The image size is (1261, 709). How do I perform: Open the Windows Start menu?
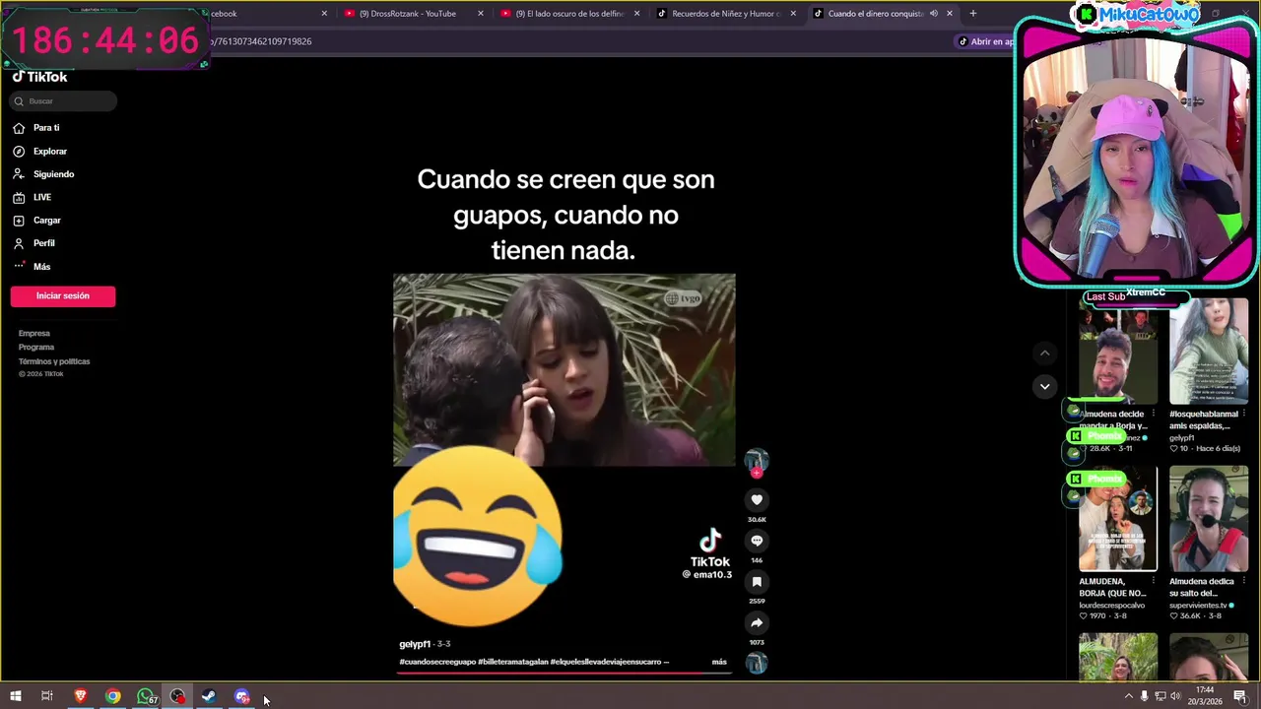[x=15, y=696]
